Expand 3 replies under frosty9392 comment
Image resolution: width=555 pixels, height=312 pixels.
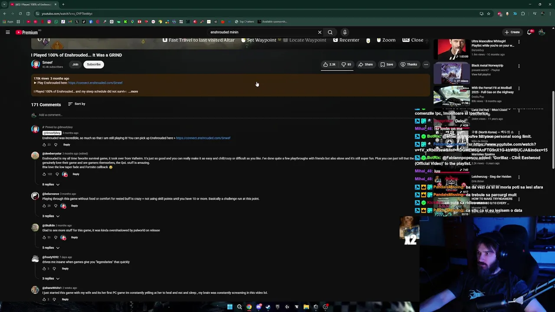tap(51, 279)
